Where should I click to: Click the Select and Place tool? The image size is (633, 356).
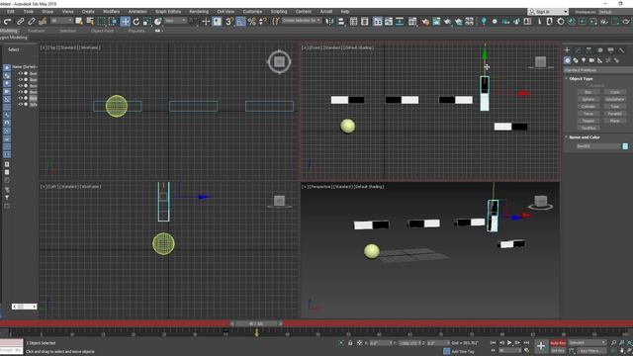(x=158, y=22)
